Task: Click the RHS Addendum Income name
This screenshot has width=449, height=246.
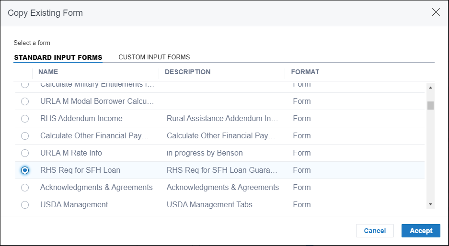Action: tap(81, 119)
